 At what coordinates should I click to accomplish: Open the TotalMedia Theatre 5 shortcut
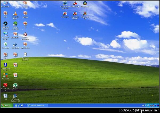pos(5,26)
